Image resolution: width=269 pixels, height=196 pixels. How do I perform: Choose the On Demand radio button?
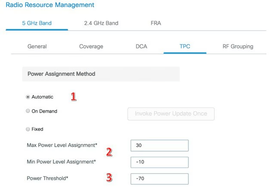tap(28, 111)
